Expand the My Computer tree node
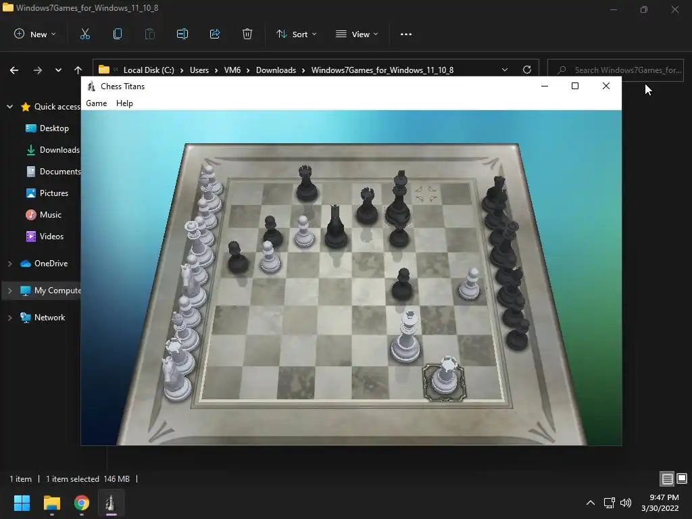 click(x=9, y=291)
